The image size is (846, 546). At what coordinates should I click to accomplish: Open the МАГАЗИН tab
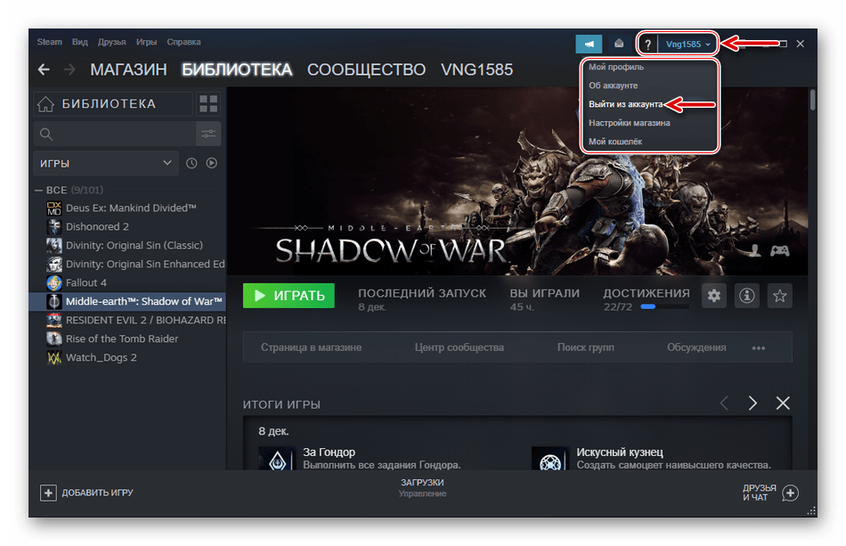128,69
